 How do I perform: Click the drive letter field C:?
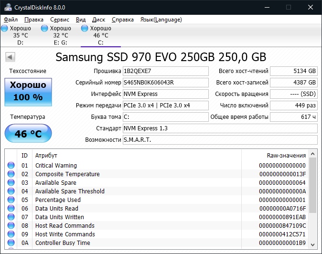166,117
